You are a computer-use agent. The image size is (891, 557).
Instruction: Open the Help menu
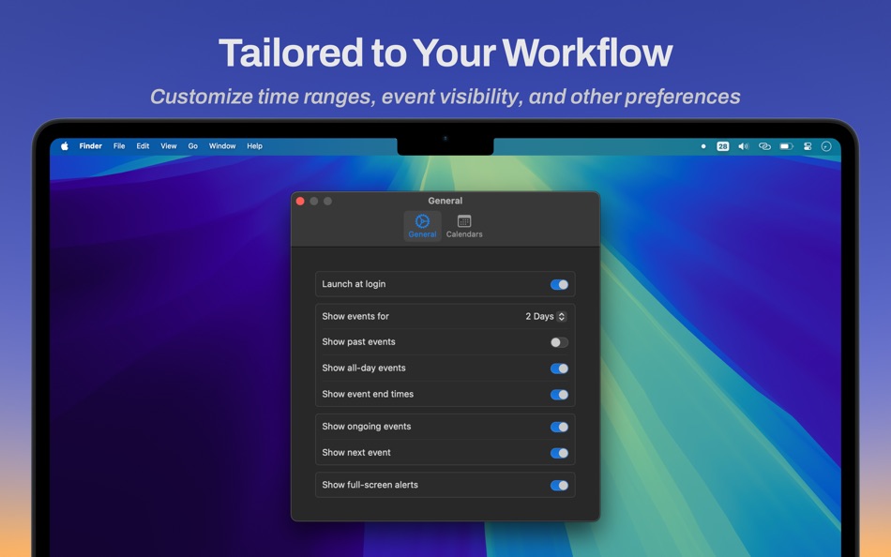point(253,146)
